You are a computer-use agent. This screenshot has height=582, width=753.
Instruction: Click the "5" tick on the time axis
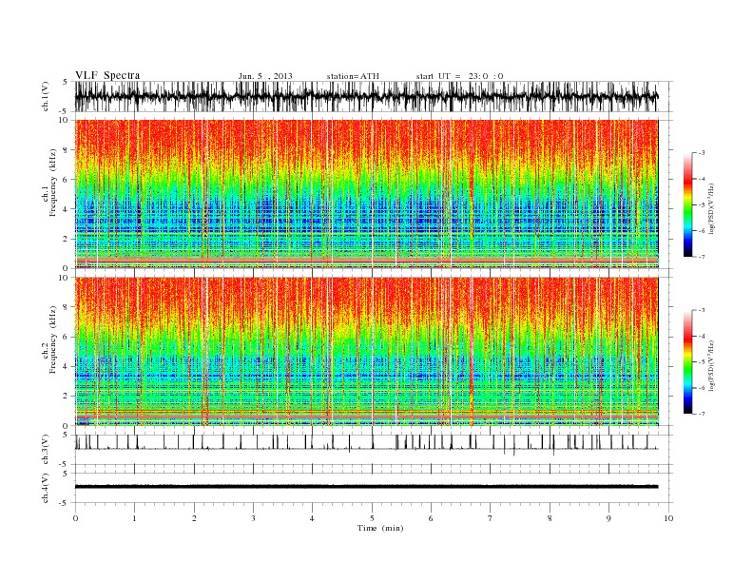(372, 518)
